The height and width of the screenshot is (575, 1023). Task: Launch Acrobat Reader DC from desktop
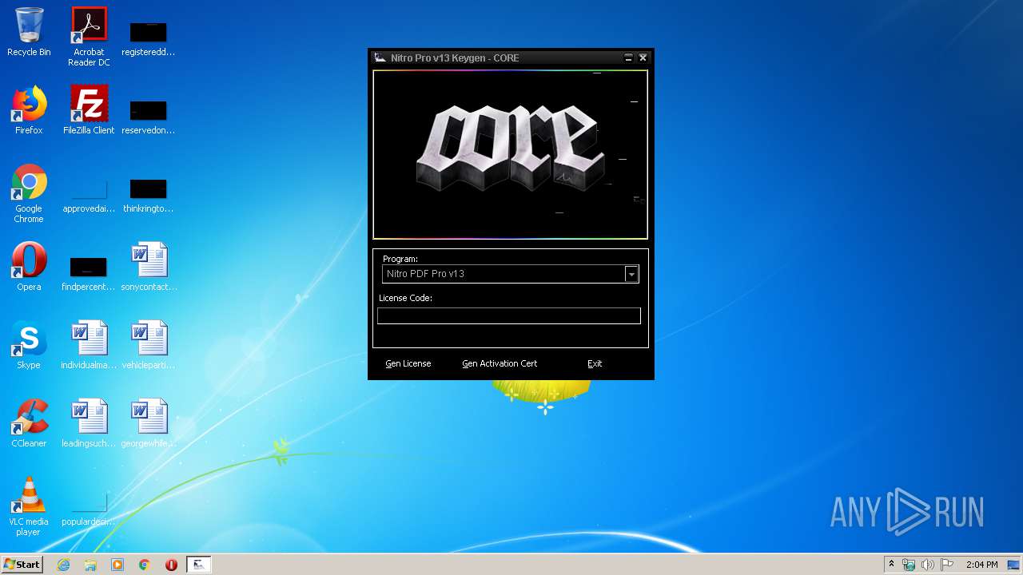[89, 37]
